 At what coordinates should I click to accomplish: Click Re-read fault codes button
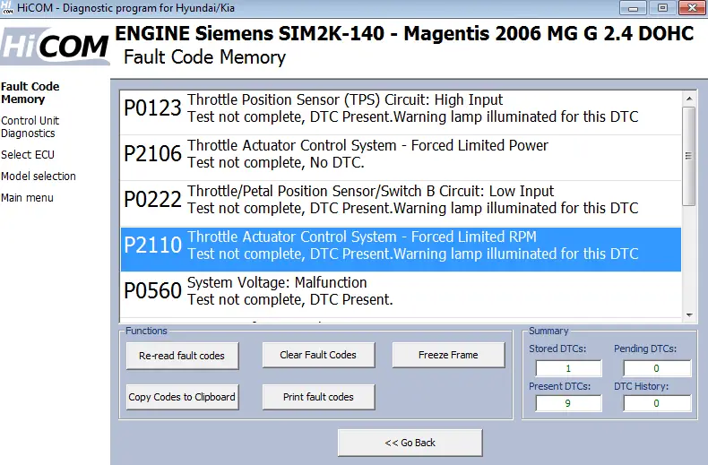point(182,356)
